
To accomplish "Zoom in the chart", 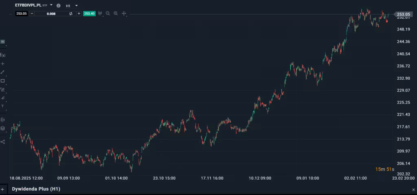I will coord(116,13).
